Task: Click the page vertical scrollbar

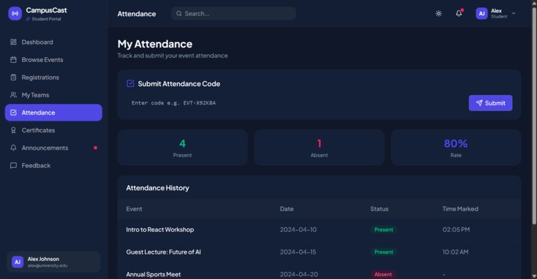Action: click(x=534, y=117)
